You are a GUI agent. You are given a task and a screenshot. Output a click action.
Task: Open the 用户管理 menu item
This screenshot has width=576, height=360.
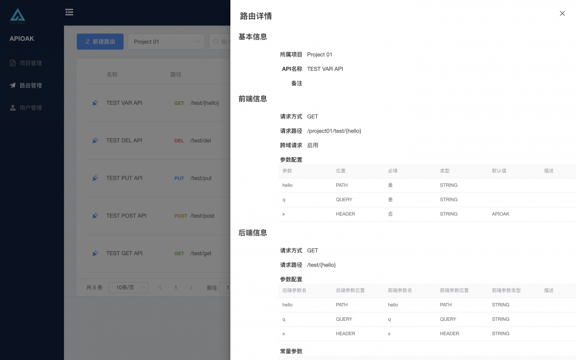point(32,108)
